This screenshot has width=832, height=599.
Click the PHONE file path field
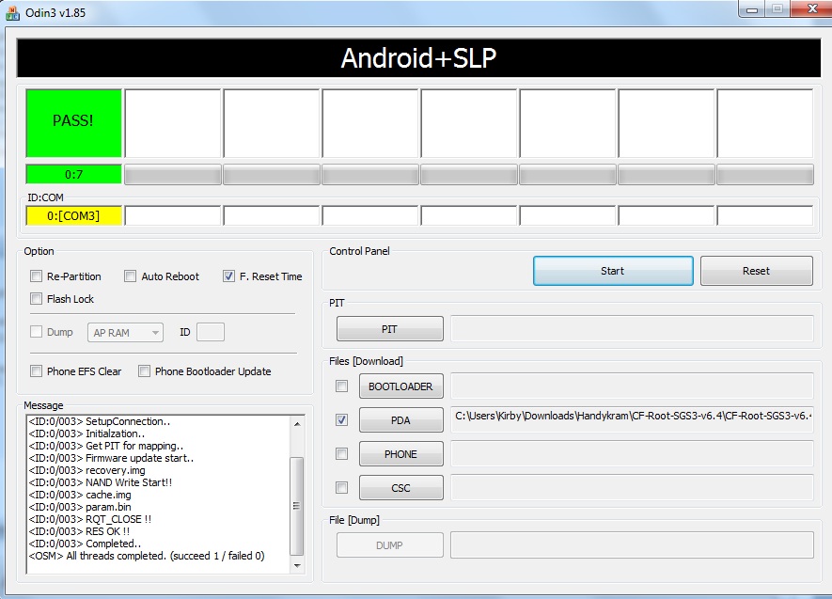[x=632, y=453]
